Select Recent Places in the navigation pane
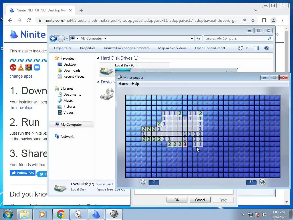This screenshot has width=293, height=220. 74,76
